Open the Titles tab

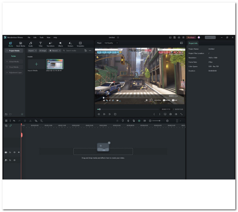40,44
